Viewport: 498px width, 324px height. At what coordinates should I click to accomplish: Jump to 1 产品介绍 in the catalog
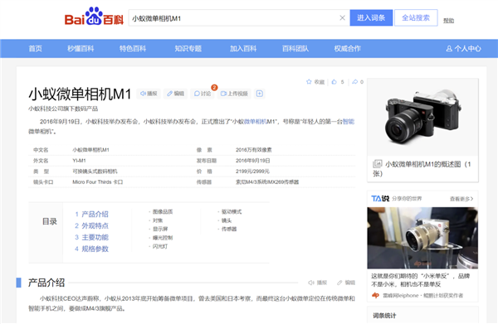[92, 215]
